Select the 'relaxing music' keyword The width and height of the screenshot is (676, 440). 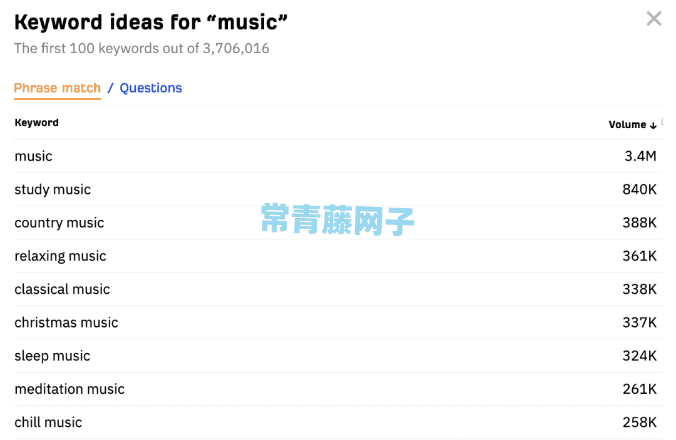click(60, 256)
